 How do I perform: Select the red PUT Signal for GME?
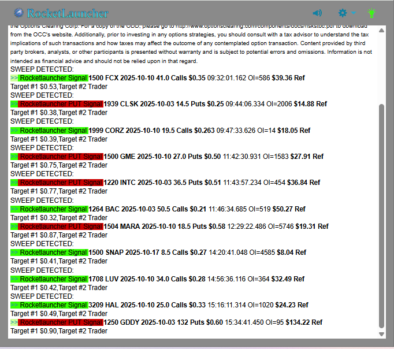(57, 157)
